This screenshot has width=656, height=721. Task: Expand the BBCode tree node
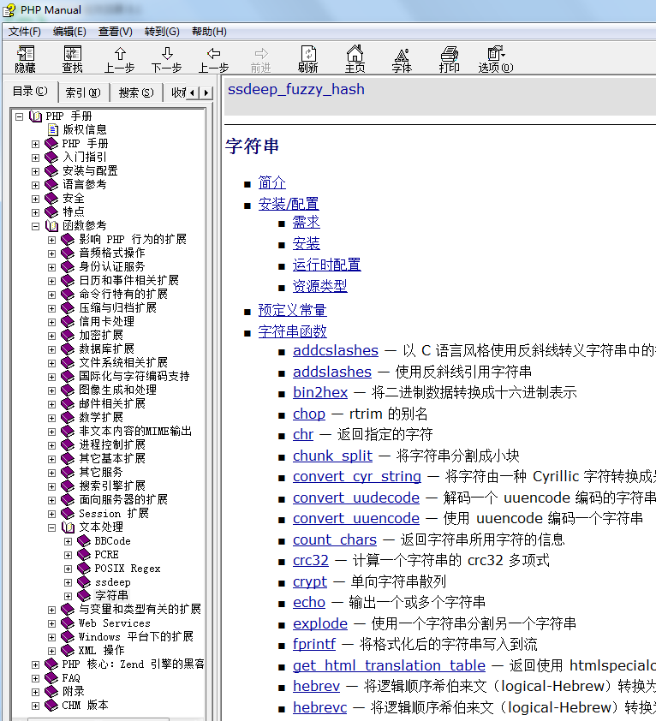point(69,542)
